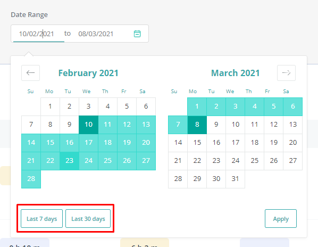Select February 28 in the calendar
Image resolution: width=318 pixels, height=247 pixels.
(x=31, y=179)
